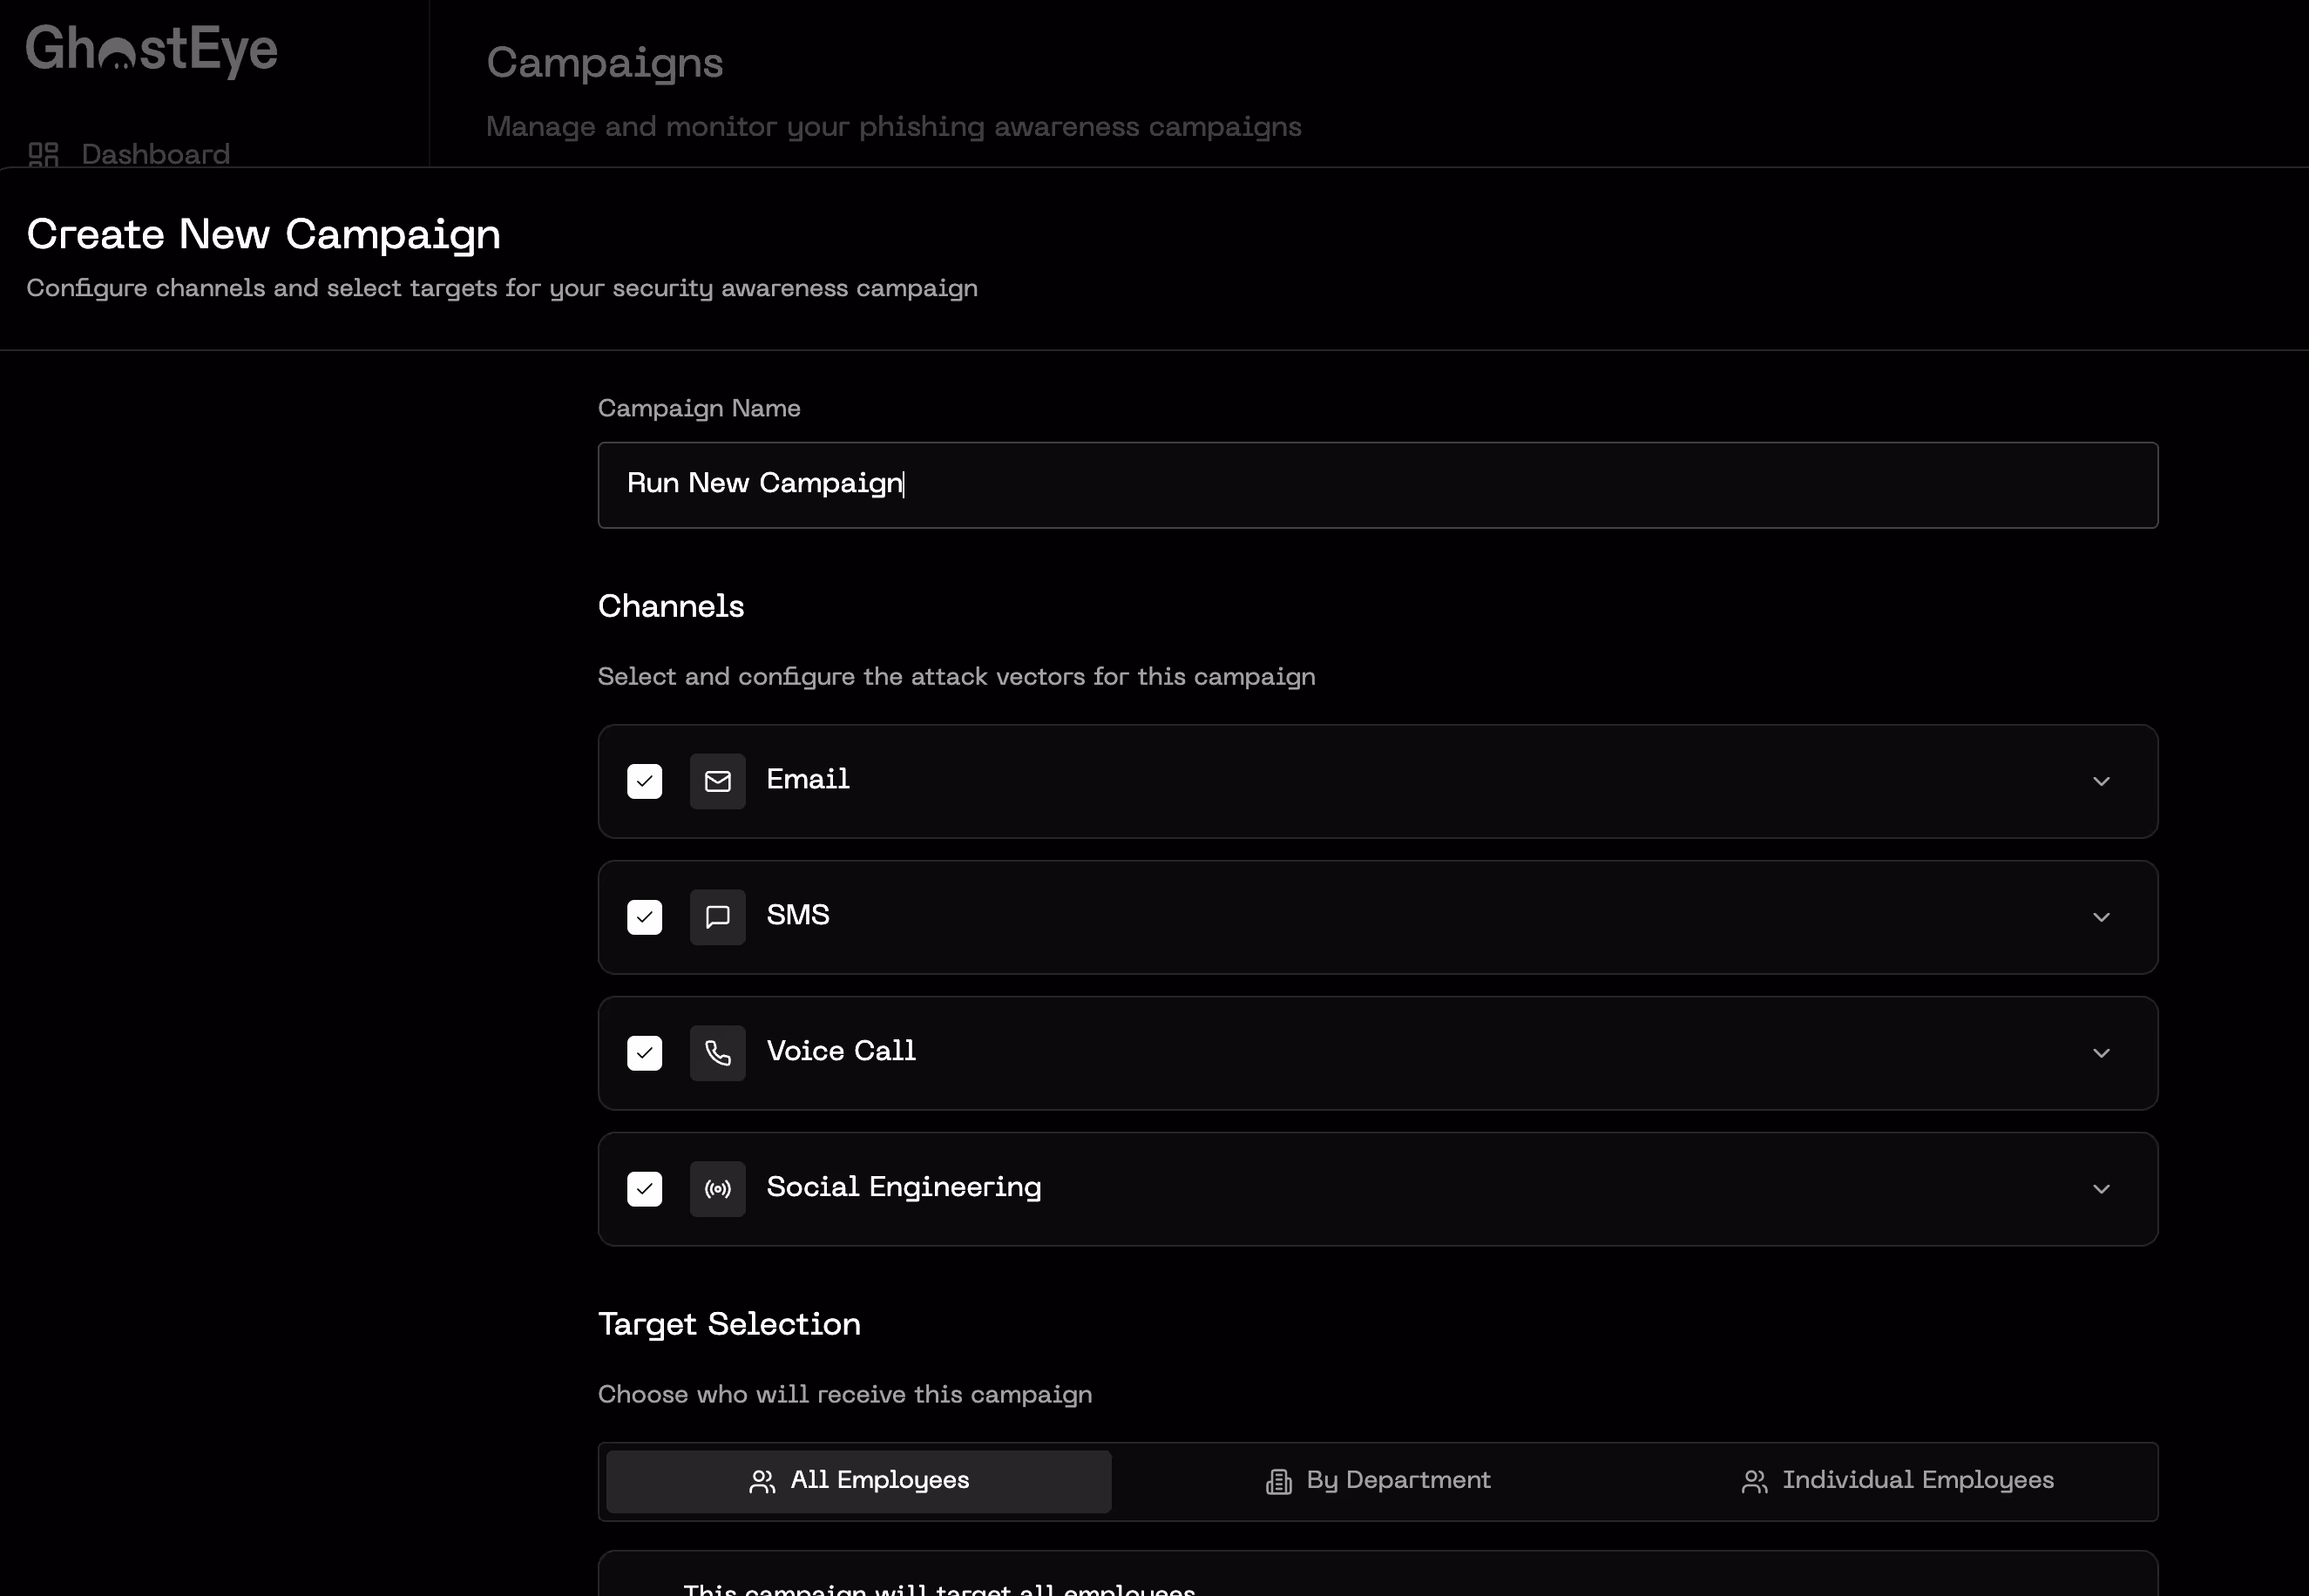Expand Social Engineering options chevron

2101,1189
